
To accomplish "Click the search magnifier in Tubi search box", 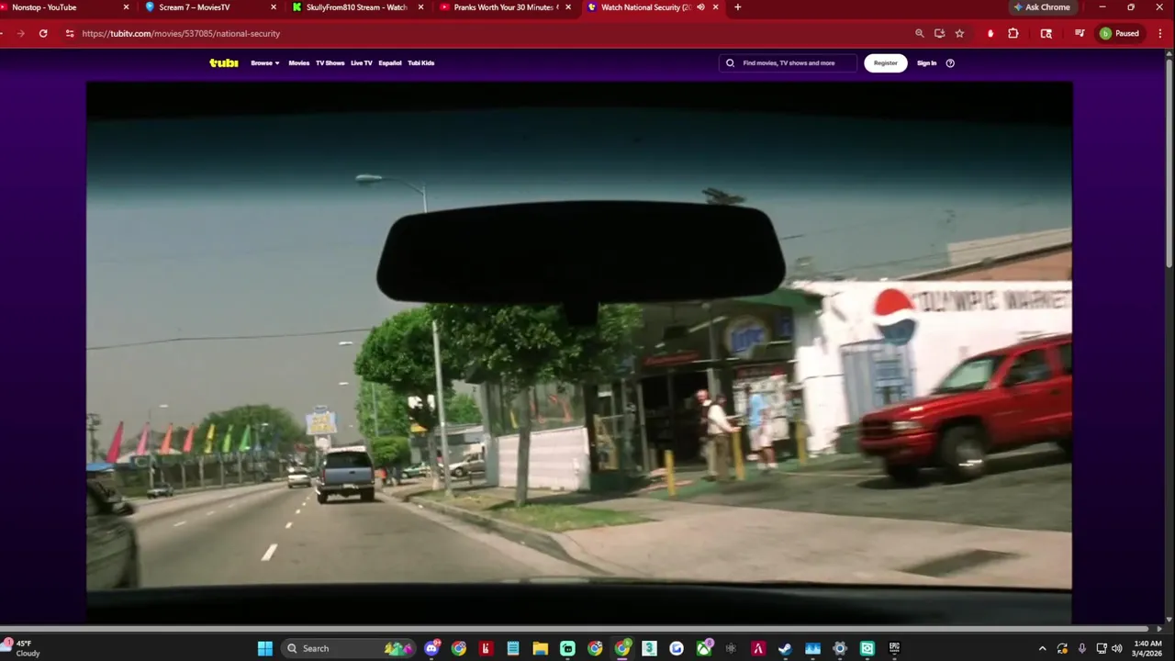I will coord(731,63).
